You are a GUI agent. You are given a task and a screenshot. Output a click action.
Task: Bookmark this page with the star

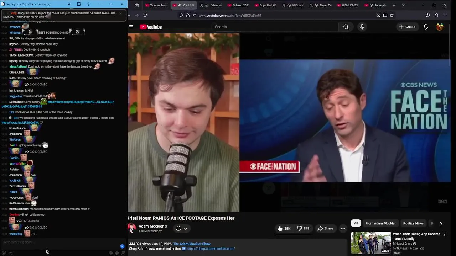[392, 15]
